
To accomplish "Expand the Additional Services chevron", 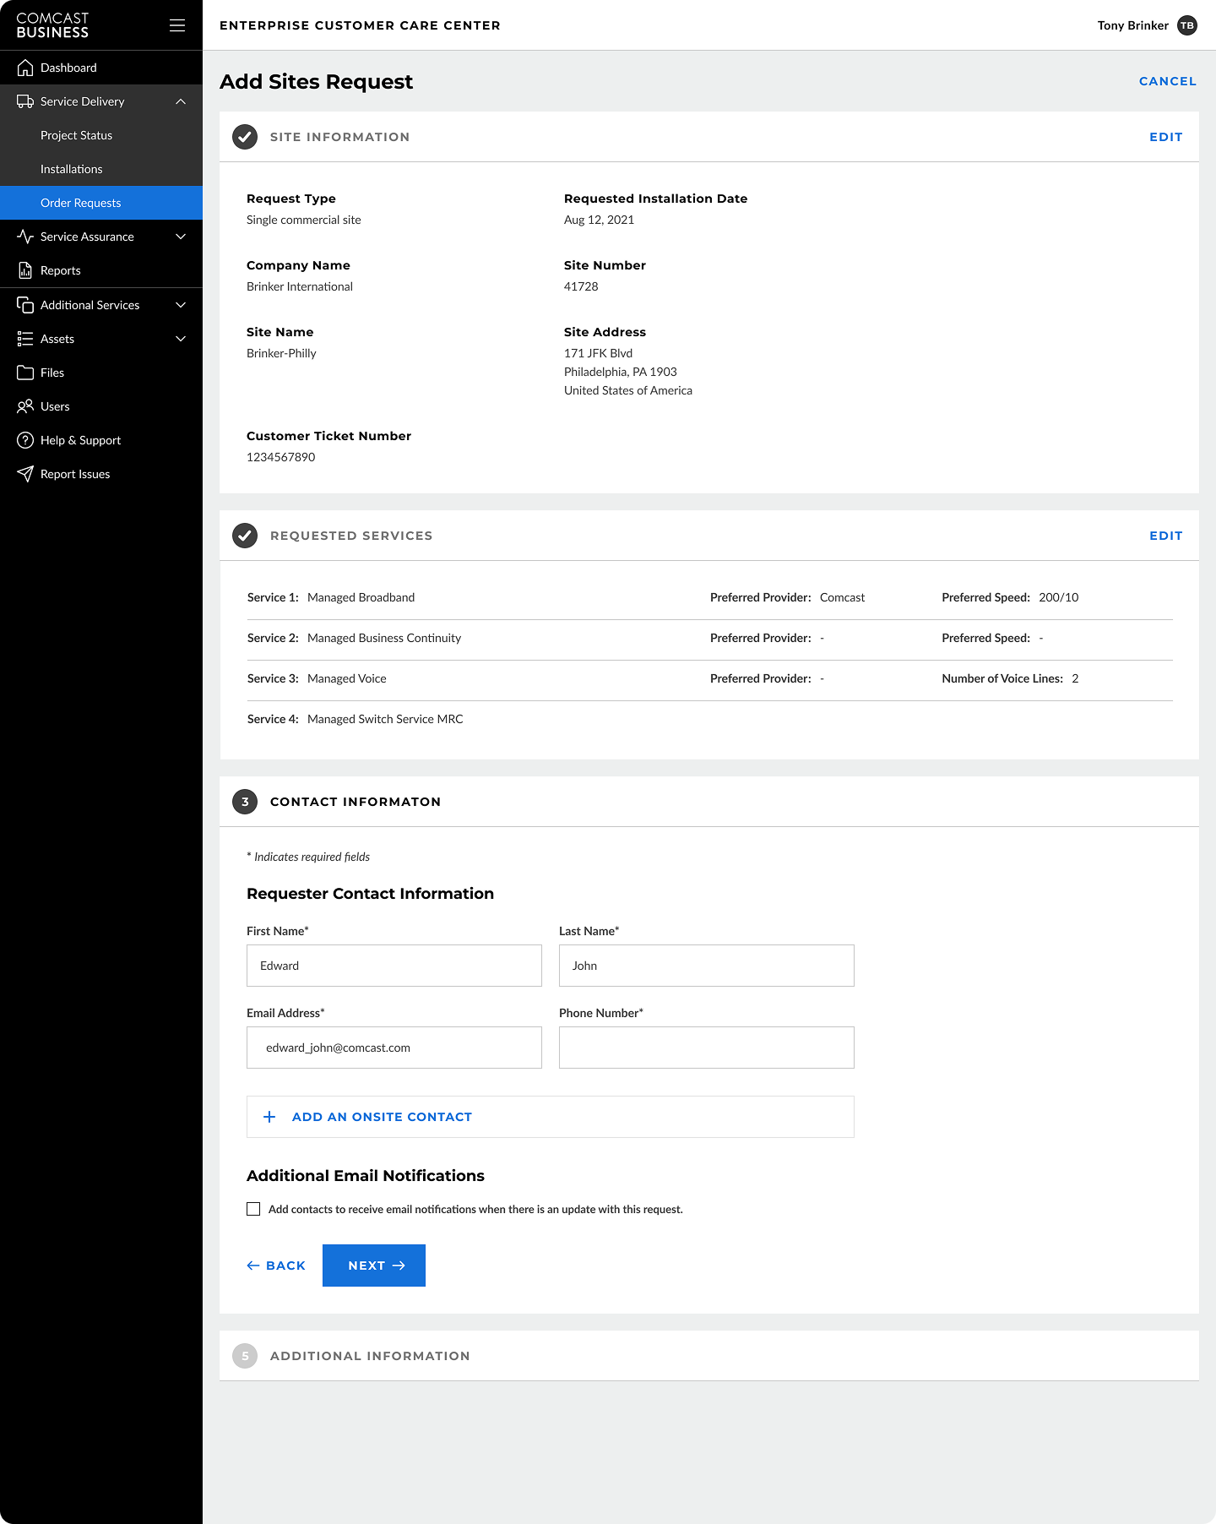I will click(181, 305).
